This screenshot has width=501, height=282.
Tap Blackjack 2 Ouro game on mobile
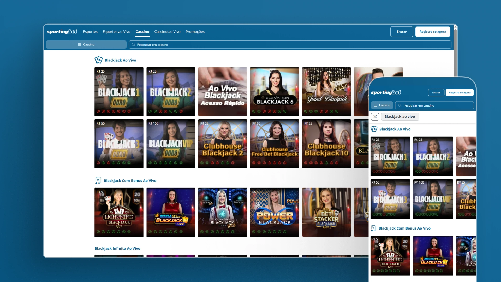433,156
